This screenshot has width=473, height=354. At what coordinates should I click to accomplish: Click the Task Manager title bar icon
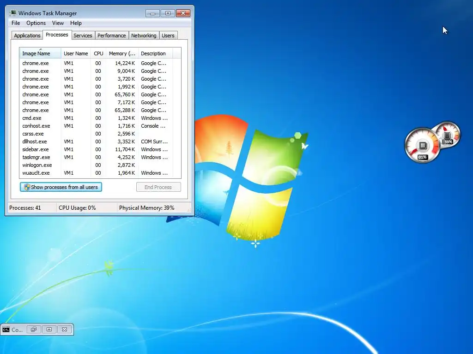pyautogui.click(x=12, y=13)
